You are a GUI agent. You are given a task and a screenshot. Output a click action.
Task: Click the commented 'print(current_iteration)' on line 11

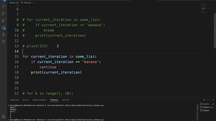pos(60,36)
